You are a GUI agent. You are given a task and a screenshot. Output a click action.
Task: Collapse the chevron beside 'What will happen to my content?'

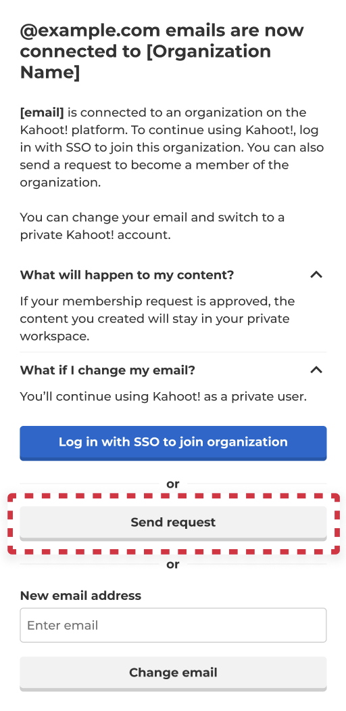pos(316,275)
